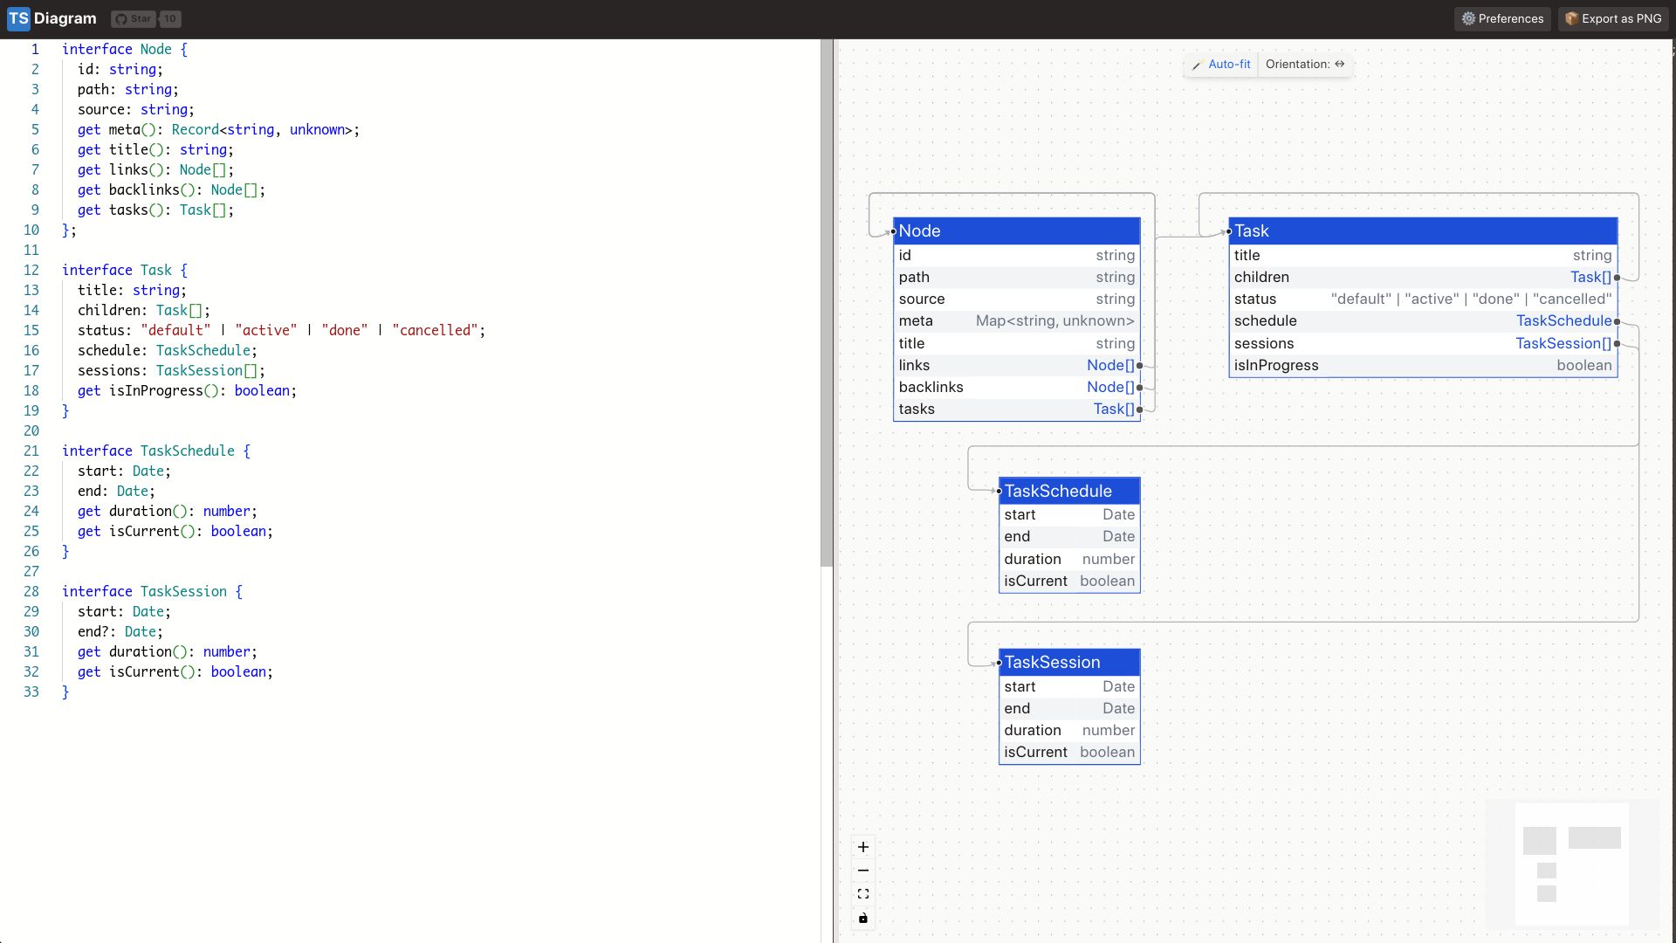The width and height of the screenshot is (1676, 943).
Task: Click code line 15 status declaration
Action: (x=281, y=330)
